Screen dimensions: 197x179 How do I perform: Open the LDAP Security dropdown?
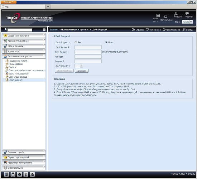79,66
